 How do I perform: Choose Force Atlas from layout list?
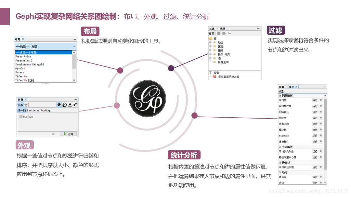point(44,56)
